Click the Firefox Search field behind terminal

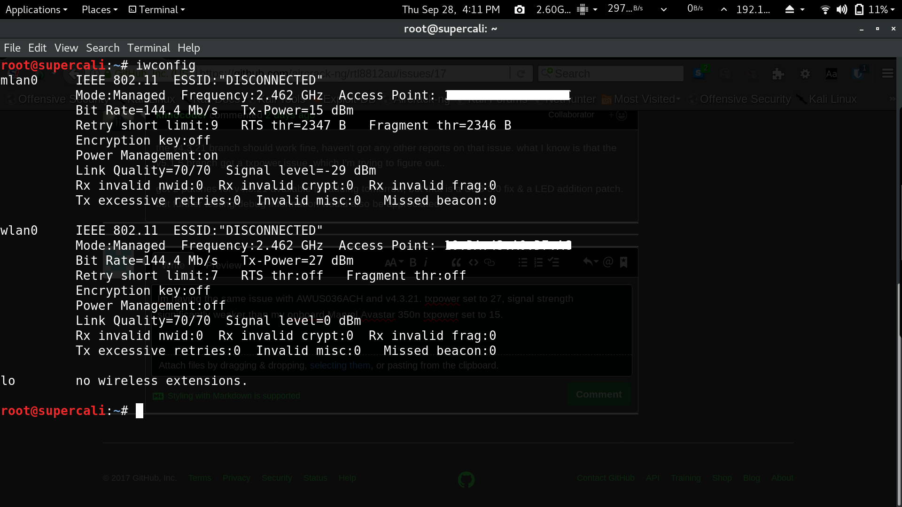(611, 74)
